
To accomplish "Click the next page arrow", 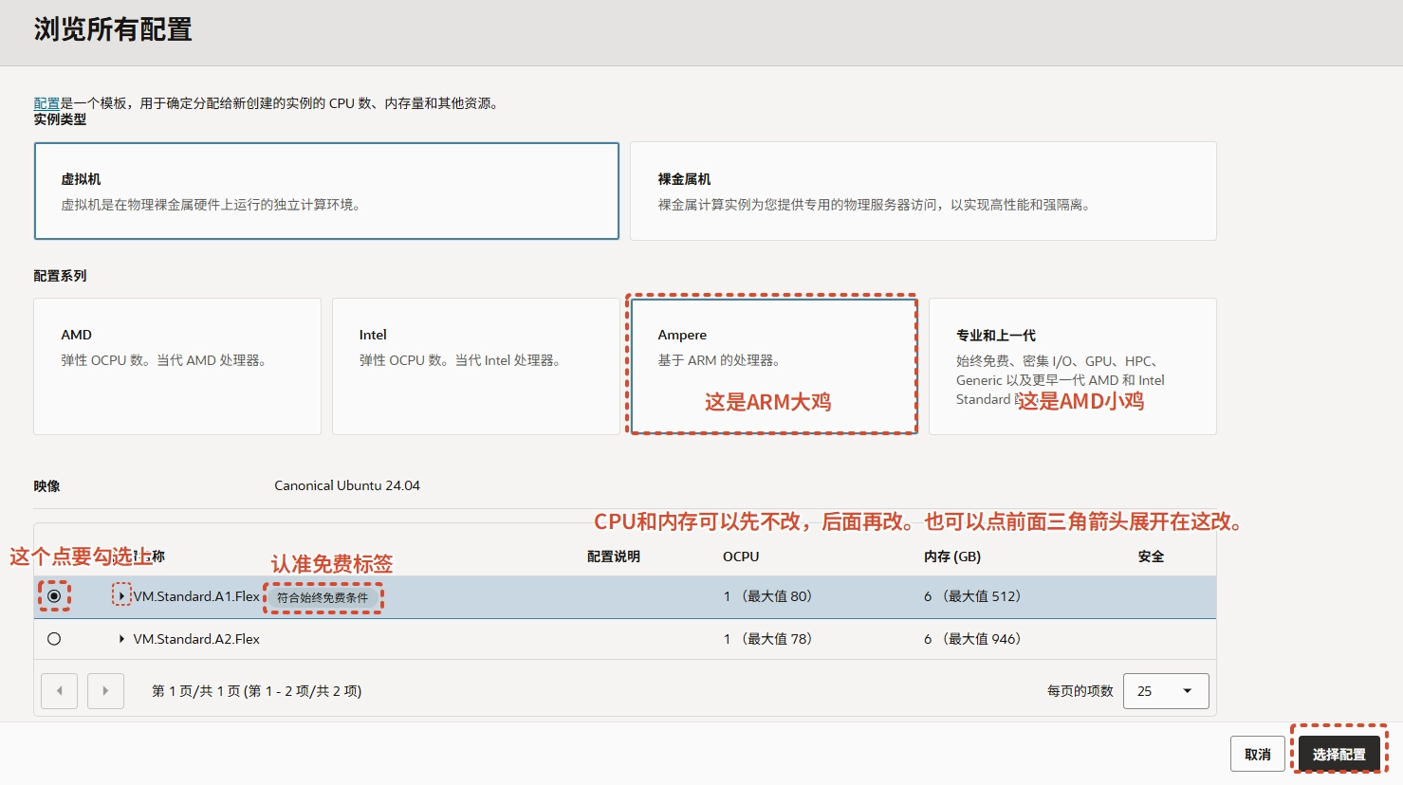I will (x=105, y=690).
